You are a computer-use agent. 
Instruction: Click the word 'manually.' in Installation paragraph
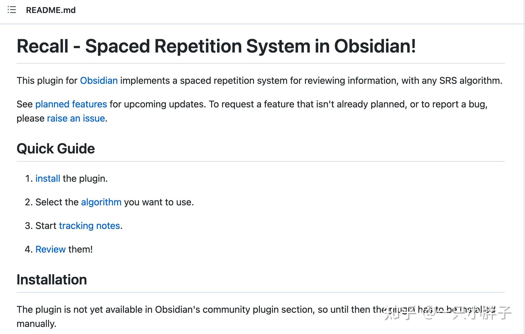tap(36, 324)
